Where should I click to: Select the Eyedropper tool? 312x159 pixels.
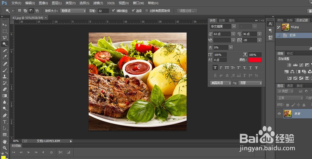tap(5, 57)
